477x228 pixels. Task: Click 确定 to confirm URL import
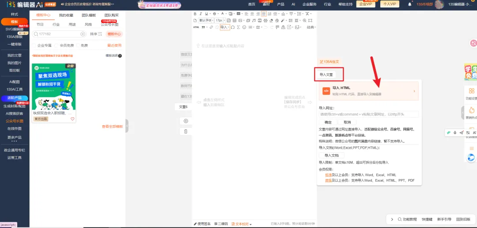[328, 122]
